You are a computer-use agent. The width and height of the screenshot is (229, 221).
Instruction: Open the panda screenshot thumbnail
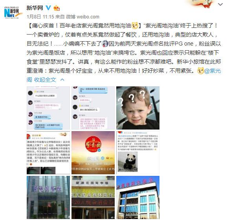tap(138, 153)
